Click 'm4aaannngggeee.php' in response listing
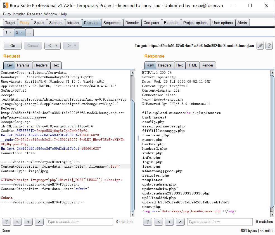This screenshot has height=235, width=275. (x=162, y=171)
